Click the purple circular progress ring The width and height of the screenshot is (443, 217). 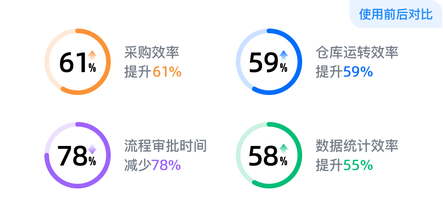78,155
